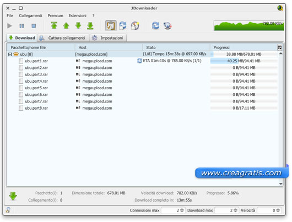Click the ubu package folder icon
Screen dimensions: 292x222
pyautogui.click(x=16, y=54)
